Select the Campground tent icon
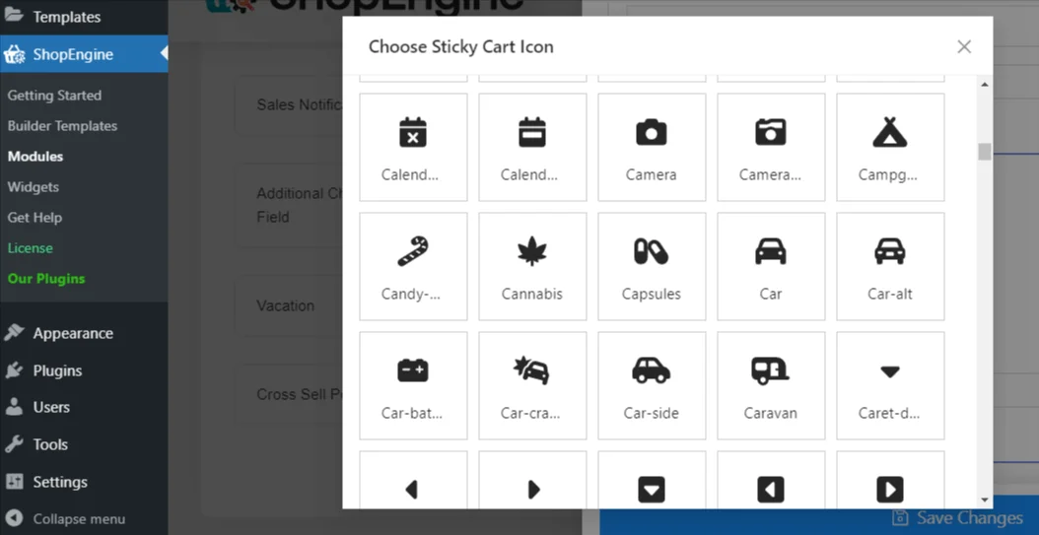The image size is (1039, 535). (x=889, y=147)
